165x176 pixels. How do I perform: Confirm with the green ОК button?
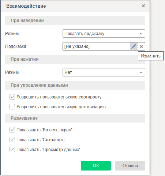[x=96, y=166]
